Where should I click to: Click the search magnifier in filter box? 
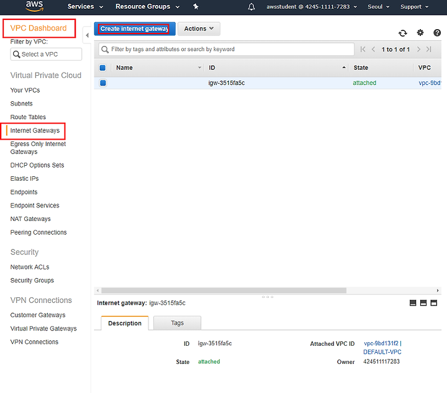[105, 49]
